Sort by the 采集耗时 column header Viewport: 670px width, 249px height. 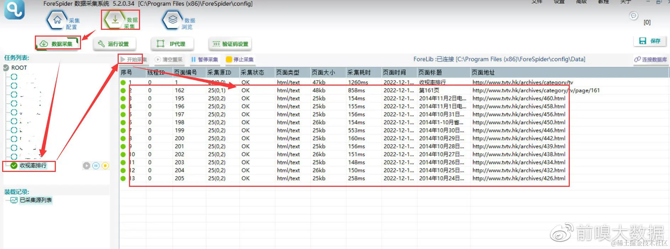(364, 72)
